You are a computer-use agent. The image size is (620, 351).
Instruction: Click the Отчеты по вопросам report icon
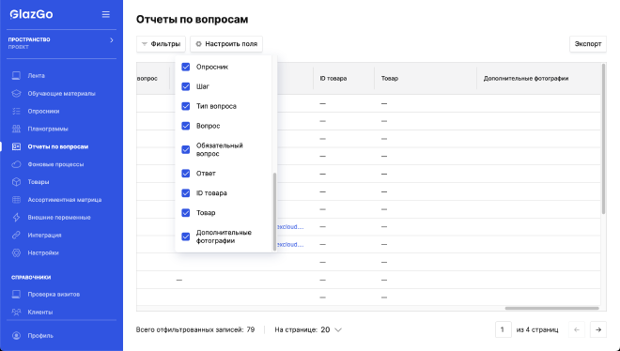[16, 146]
